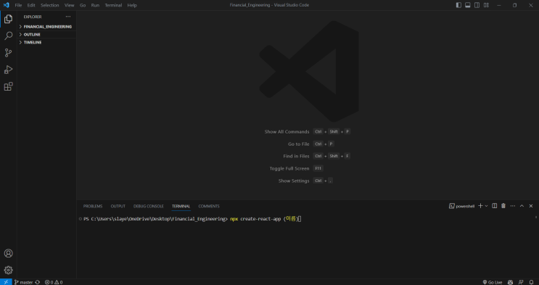Image resolution: width=539 pixels, height=285 pixels.
Task: Open the Help menu
Action: [x=132, y=5]
